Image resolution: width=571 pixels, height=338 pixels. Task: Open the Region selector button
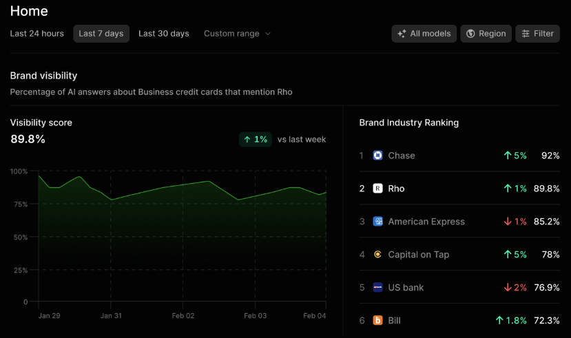[x=486, y=34]
